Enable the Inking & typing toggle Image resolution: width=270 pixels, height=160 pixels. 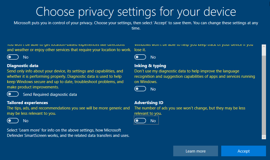click(140, 89)
